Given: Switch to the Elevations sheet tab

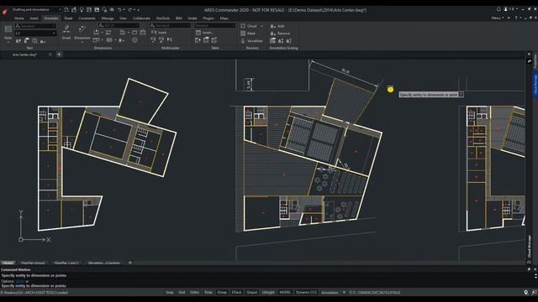Looking at the screenshot, I should click(x=104, y=263).
